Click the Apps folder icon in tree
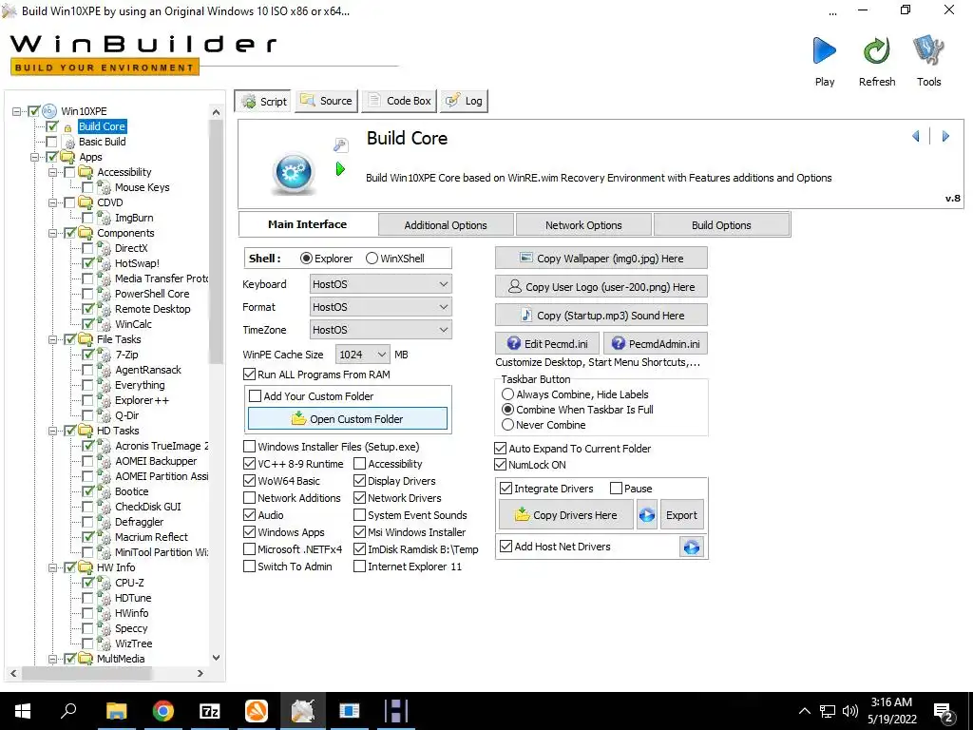This screenshot has width=973, height=730. point(67,157)
